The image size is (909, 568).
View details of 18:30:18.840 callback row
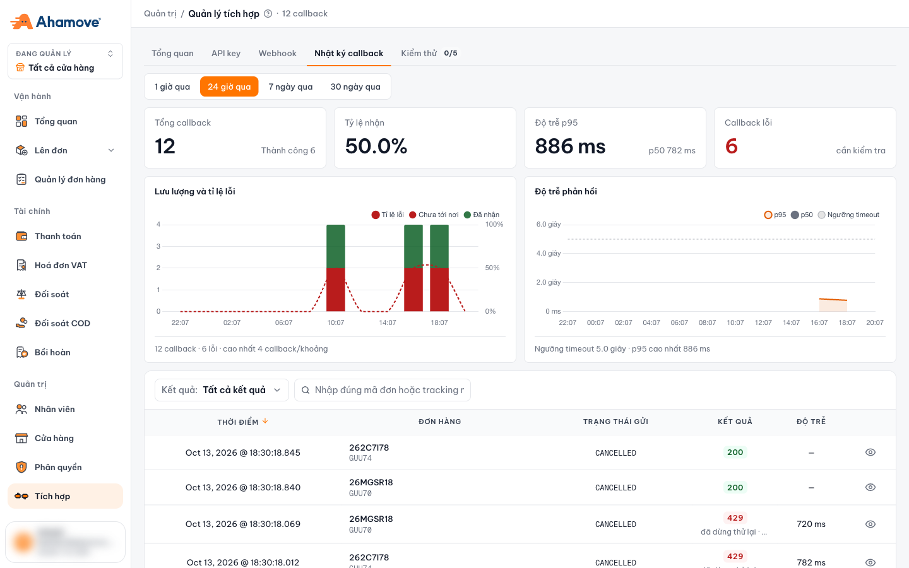click(870, 487)
